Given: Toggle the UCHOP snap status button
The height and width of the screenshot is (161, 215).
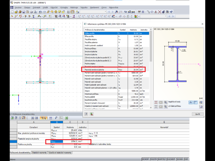Looking at the screenshot, I should pyautogui.click(x=145, y=159).
